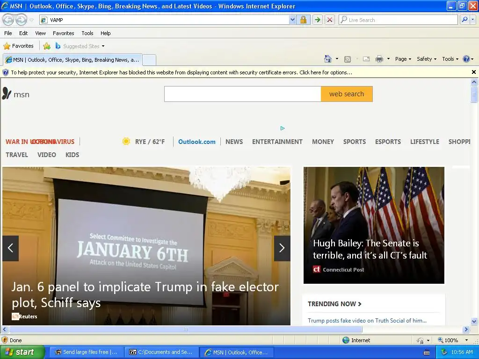Open the View menu
This screenshot has width=479, height=359.
40,33
